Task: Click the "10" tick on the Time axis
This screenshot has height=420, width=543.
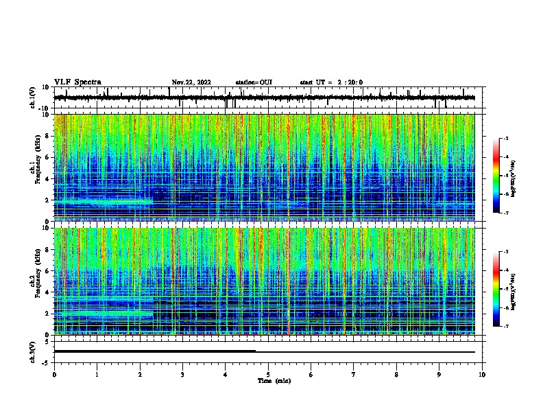Action: click(x=482, y=375)
